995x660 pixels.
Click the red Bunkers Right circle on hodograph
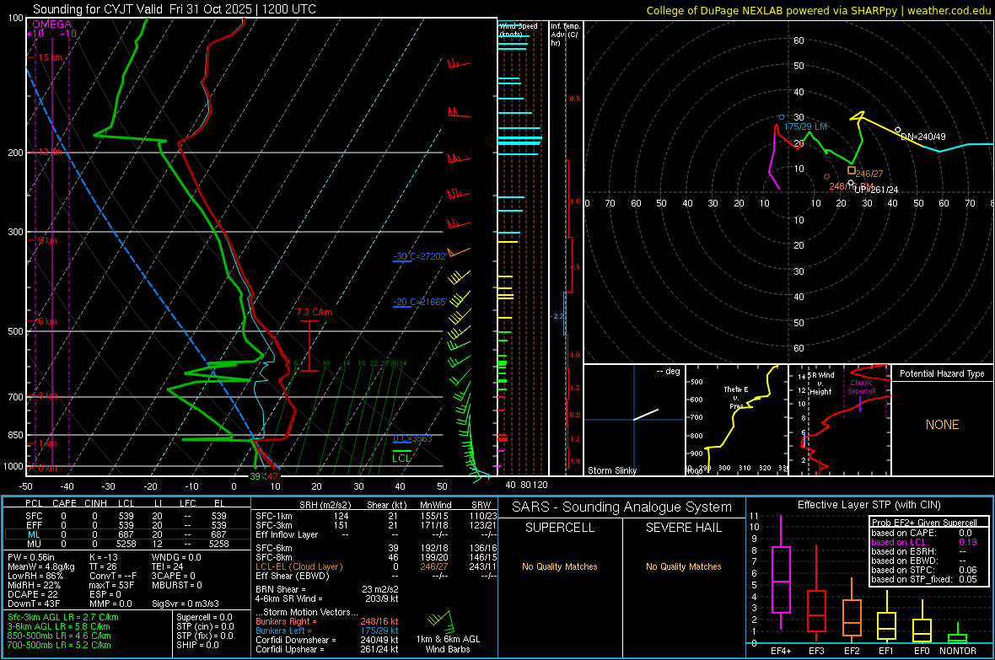pos(826,176)
